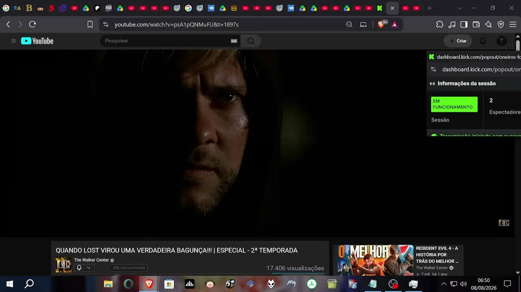
Task: Open the YouTube guide menu
Action: click(13, 41)
